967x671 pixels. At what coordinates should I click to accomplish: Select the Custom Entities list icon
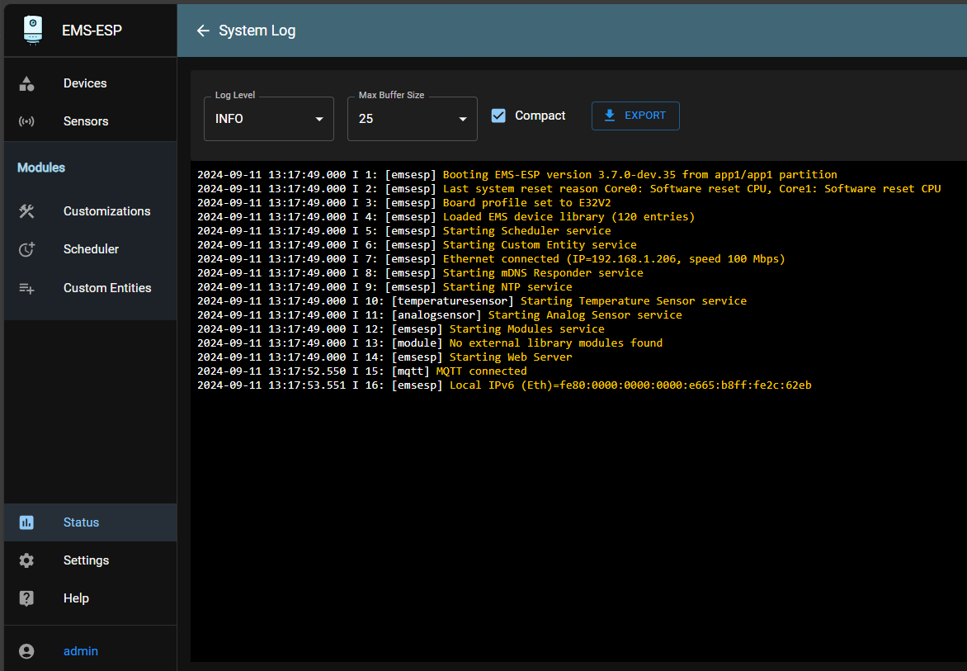[x=26, y=287]
